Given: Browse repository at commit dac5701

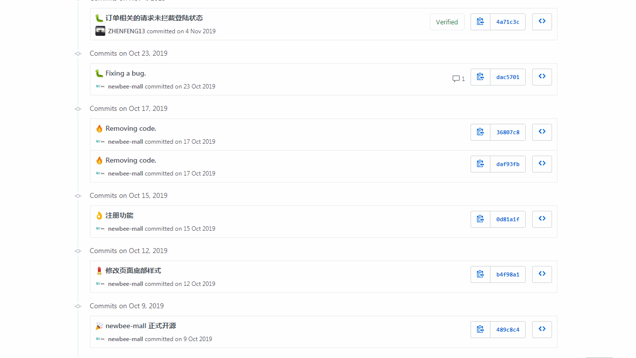Looking at the screenshot, I should click(542, 77).
